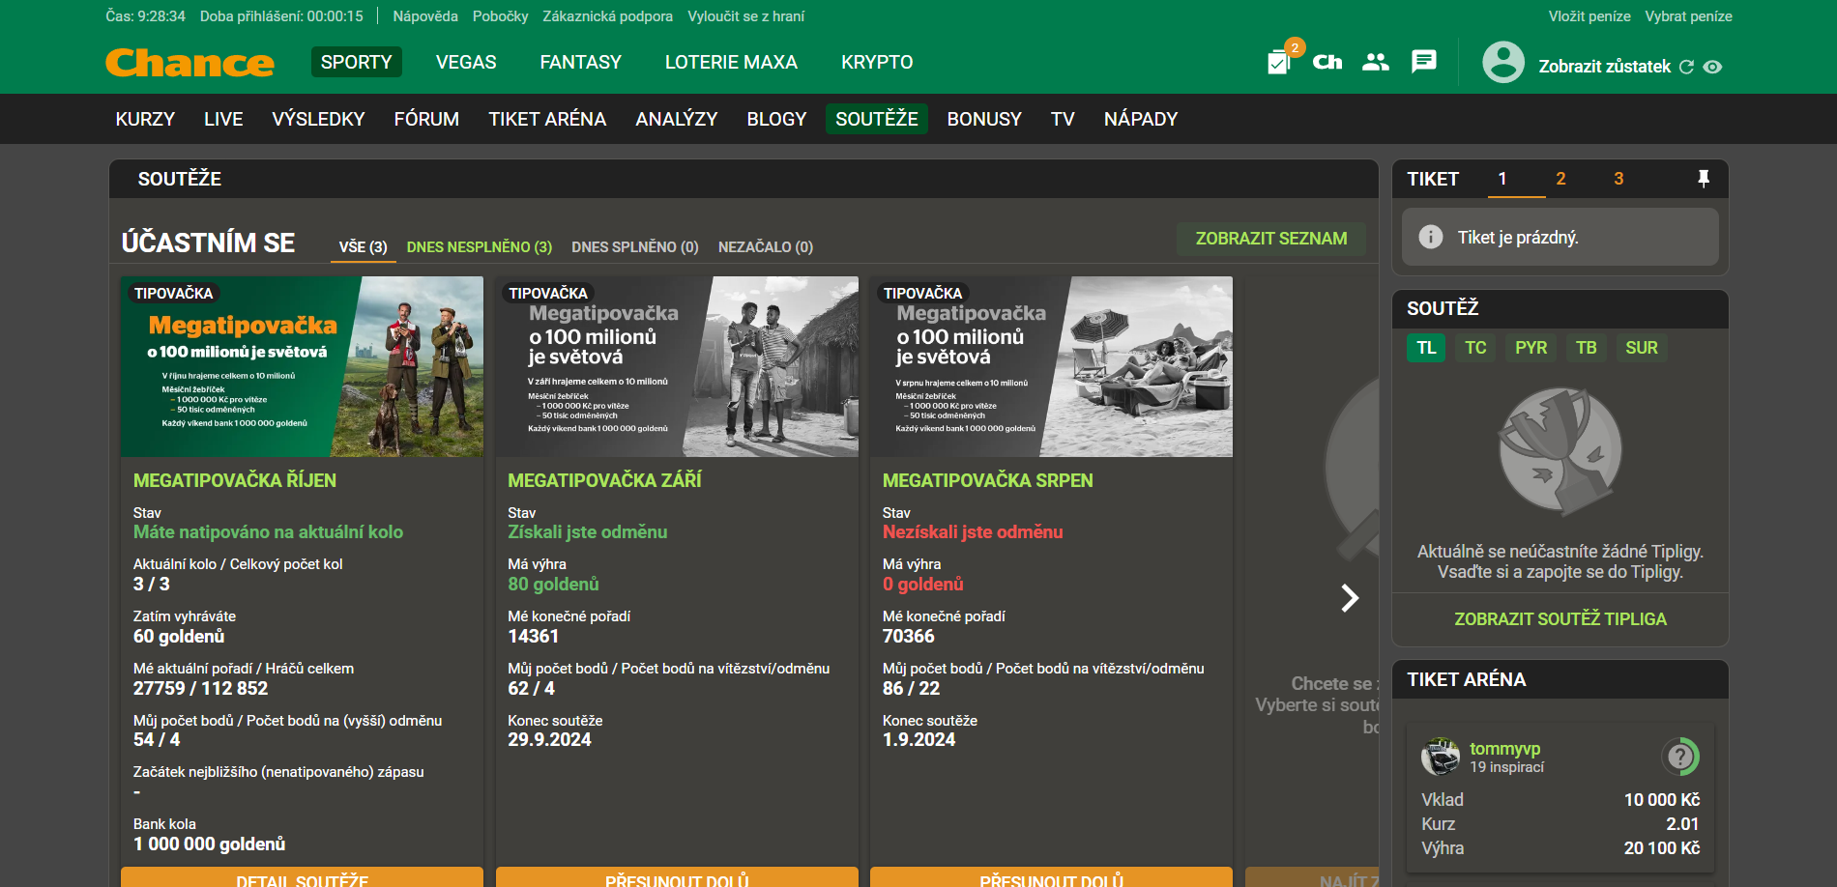1837x887 pixels.
Task: Click the user account avatar icon
Action: [1503, 63]
